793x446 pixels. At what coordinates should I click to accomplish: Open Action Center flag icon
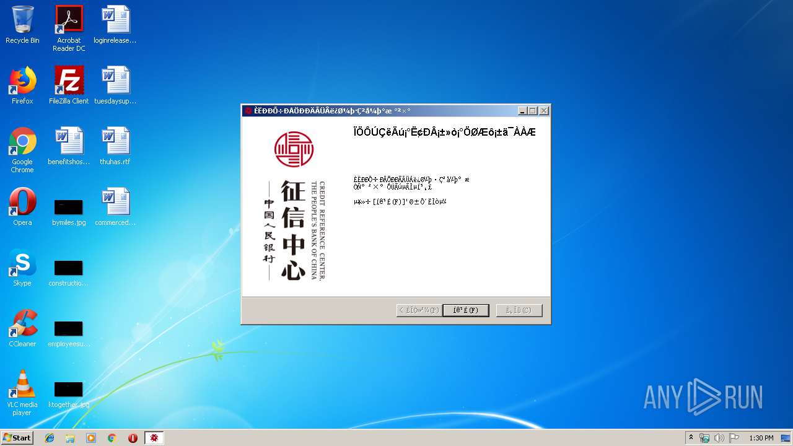734,438
